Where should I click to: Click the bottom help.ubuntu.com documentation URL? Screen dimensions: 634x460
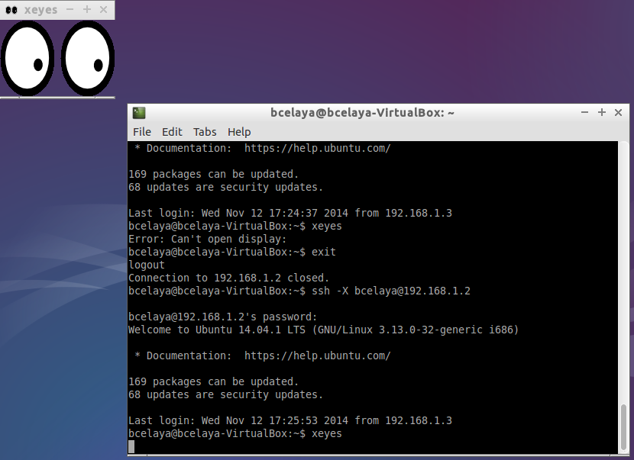coord(318,355)
